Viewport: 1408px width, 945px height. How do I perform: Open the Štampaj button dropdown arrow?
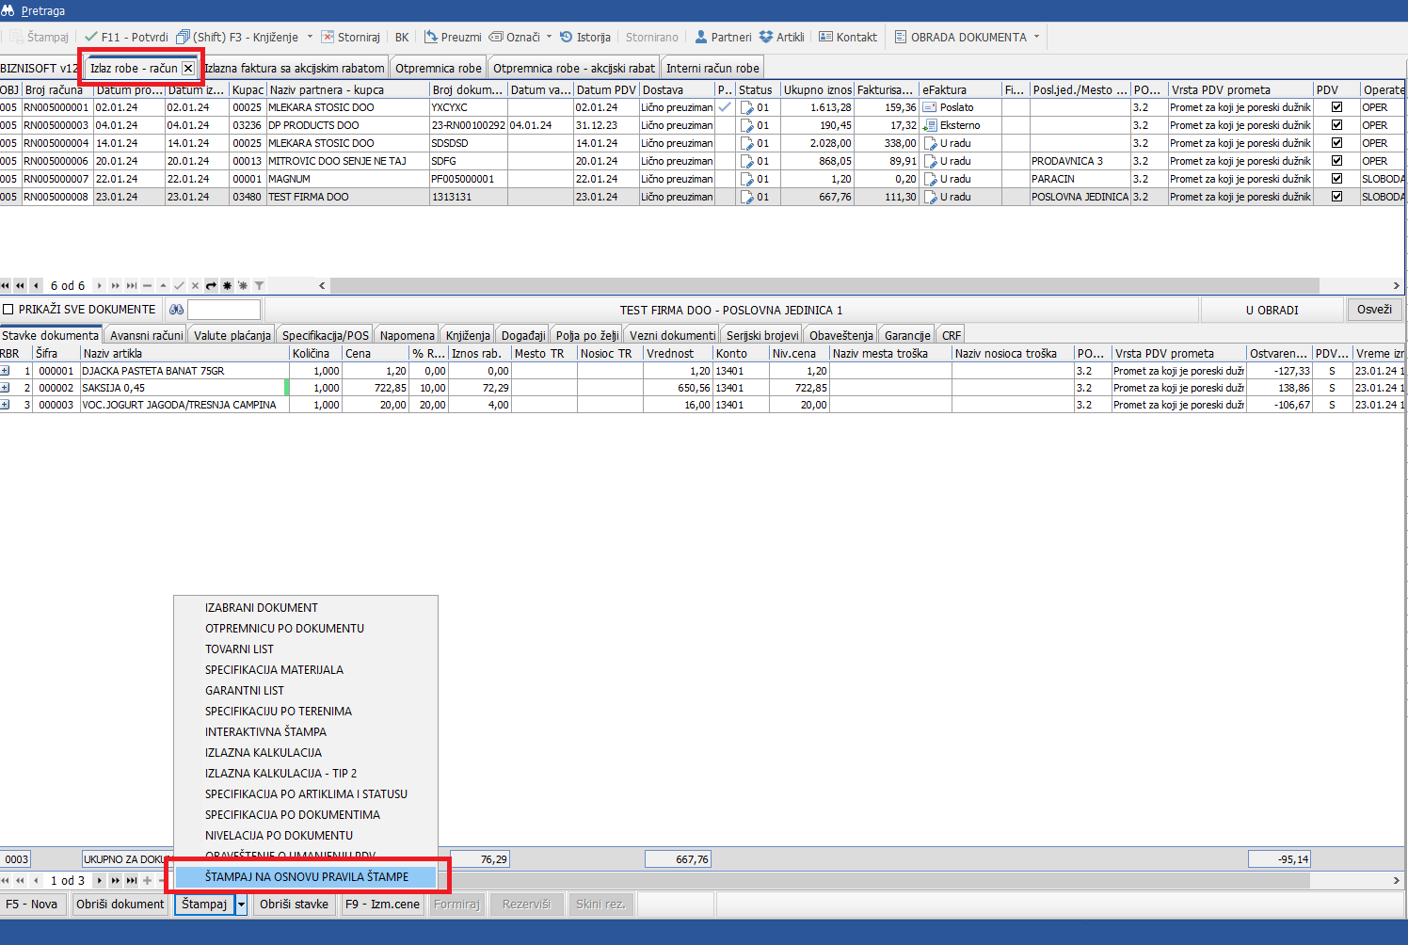(x=241, y=905)
